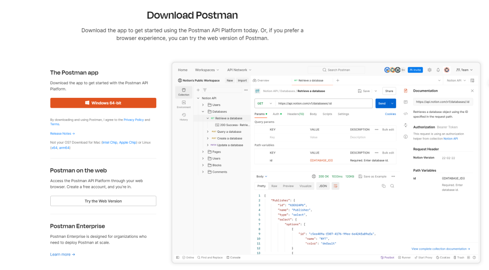Open the Send button dropdown arrow

[392, 103]
